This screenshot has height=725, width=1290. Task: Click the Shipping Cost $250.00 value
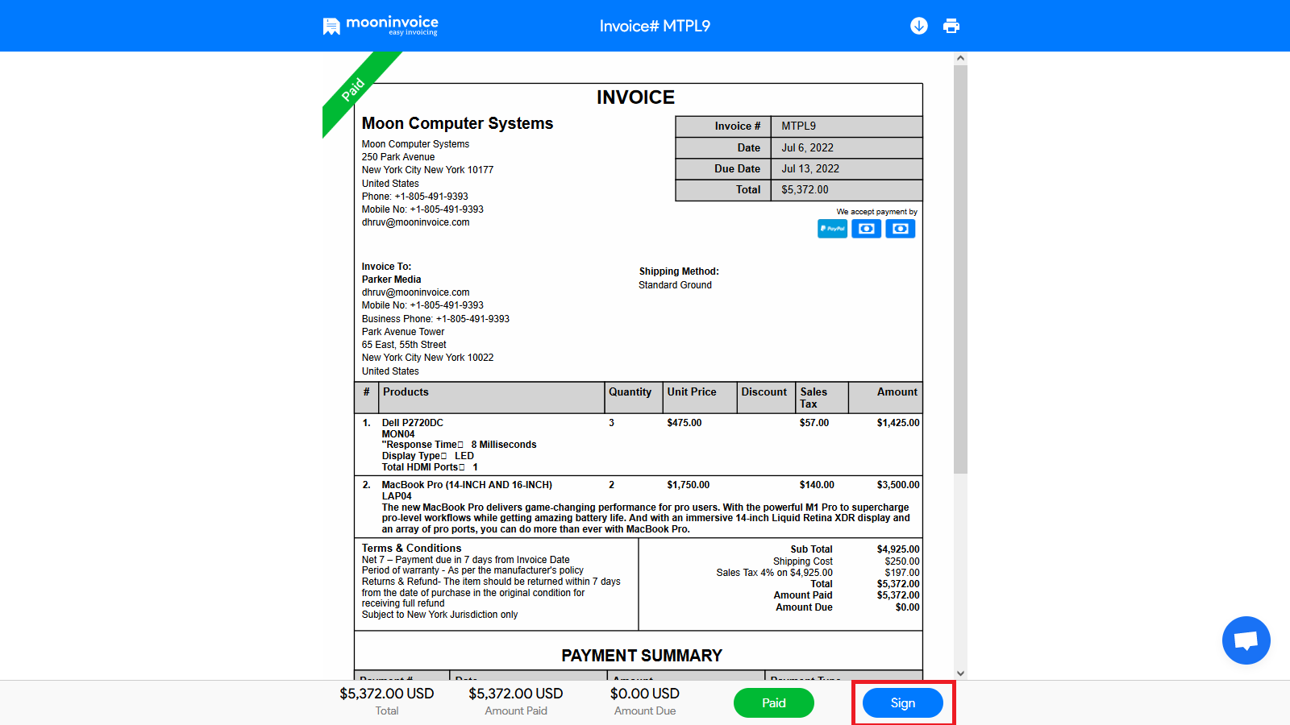[901, 561]
